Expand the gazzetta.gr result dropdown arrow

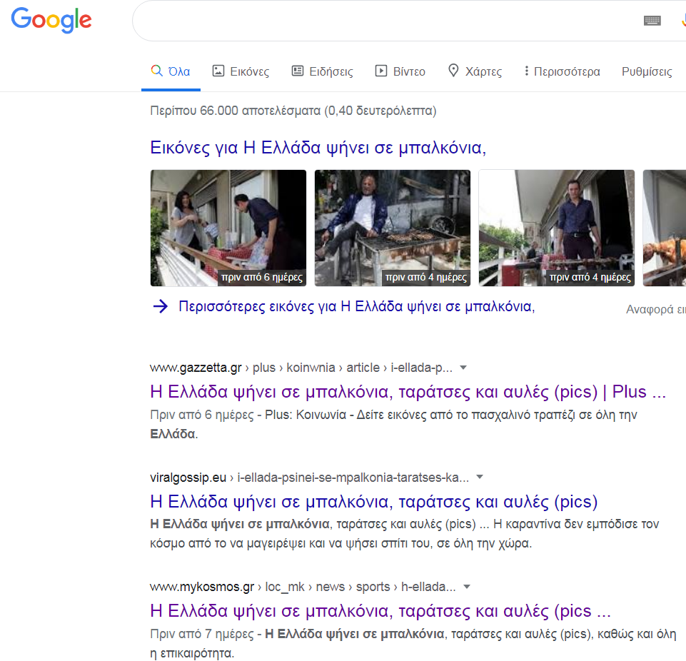(x=463, y=368)
